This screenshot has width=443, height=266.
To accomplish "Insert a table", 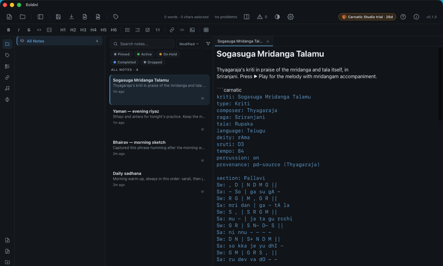I will 206,30.
